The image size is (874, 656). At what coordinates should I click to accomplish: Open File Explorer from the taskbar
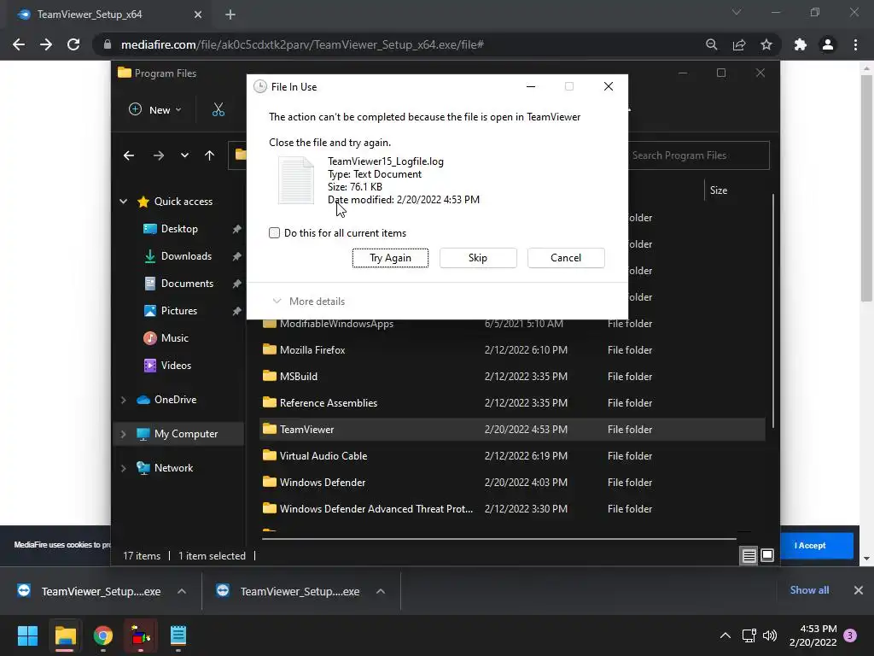click(x=65, y=635)
